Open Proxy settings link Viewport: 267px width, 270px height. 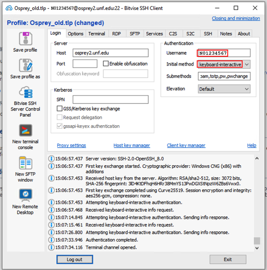(x=71, y=145)
